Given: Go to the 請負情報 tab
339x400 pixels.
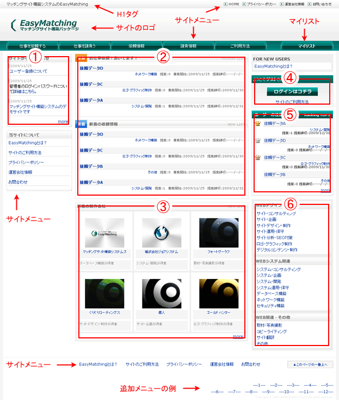Looking at the screenshot, I should (x=188, y=46).
